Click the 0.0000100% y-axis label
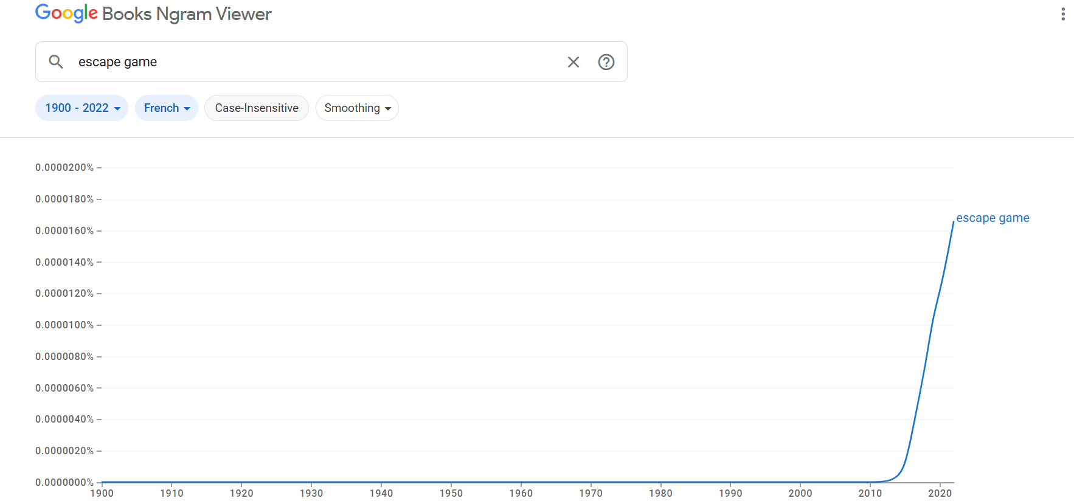The width and height of the screenshot is (1074, 501). click(64, 325)
